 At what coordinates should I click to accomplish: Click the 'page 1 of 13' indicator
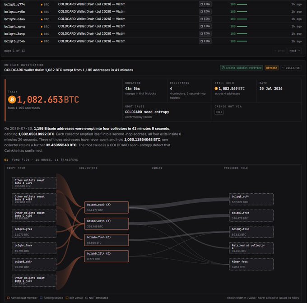coord(14,51)
